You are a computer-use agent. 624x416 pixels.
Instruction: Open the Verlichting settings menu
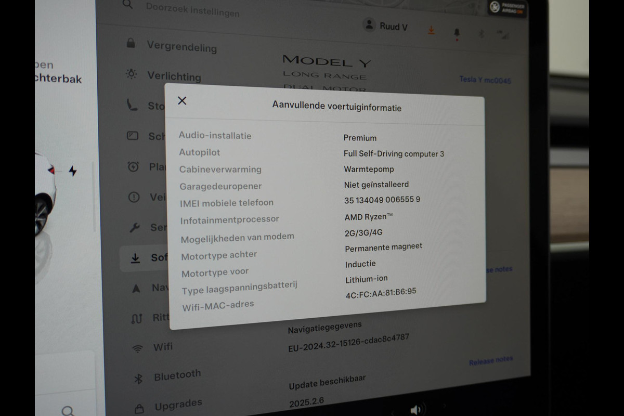(164, 75)
